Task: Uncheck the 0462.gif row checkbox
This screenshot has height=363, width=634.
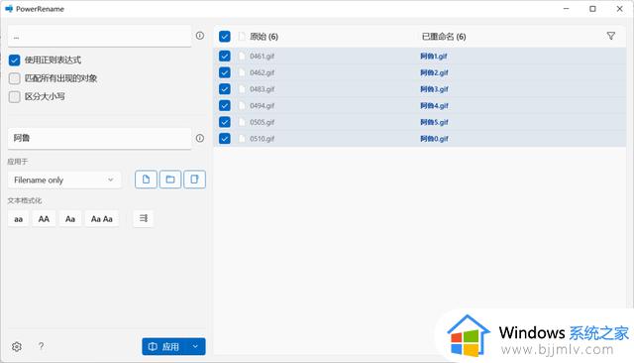Action: pos(225,72)
